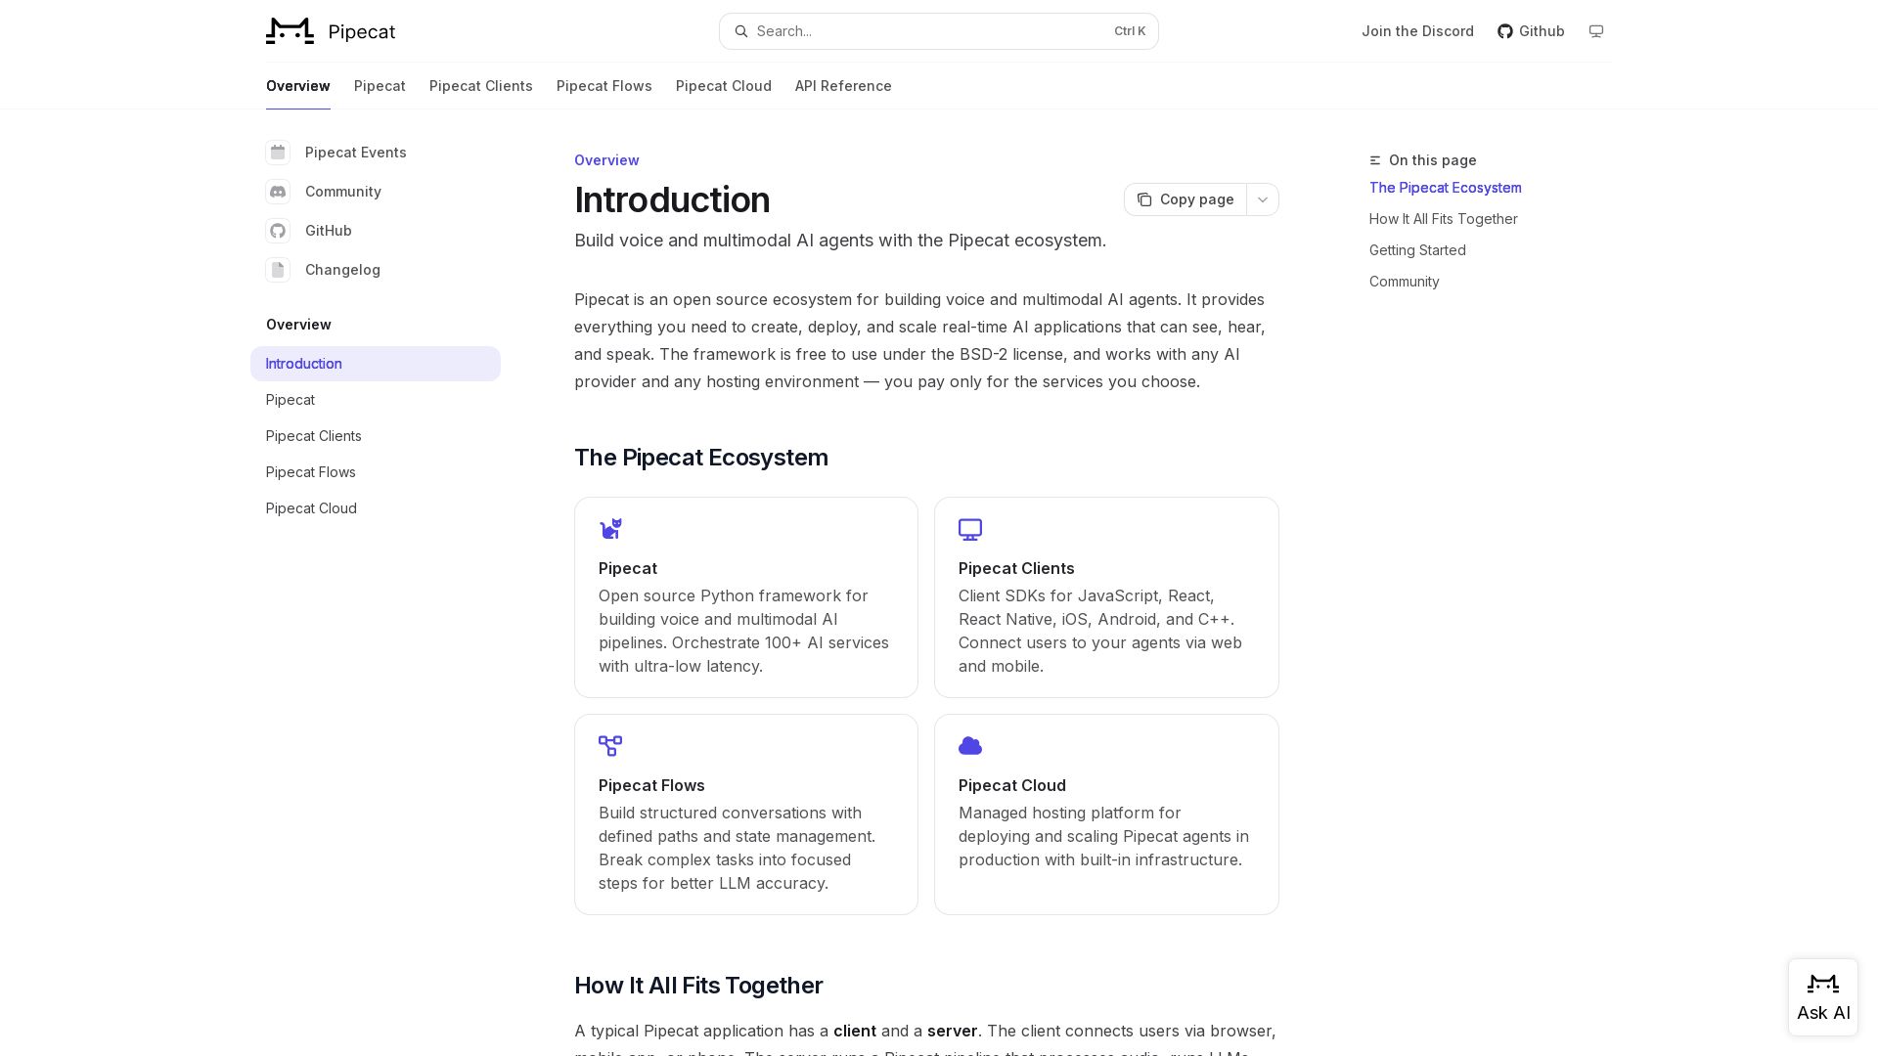Viewport: 1878px width, 1056px height.
Task: Open the Pipecat Clients tab
Action: click(x=481, y=86)
